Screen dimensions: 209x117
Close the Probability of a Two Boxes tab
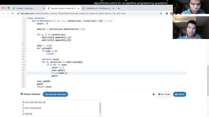pyautogui.click(x=113, y=8)
